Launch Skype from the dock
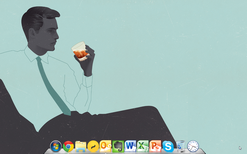The width and height of the screenshot is (247, 154). pyautogui.click(x=168, y=147)
